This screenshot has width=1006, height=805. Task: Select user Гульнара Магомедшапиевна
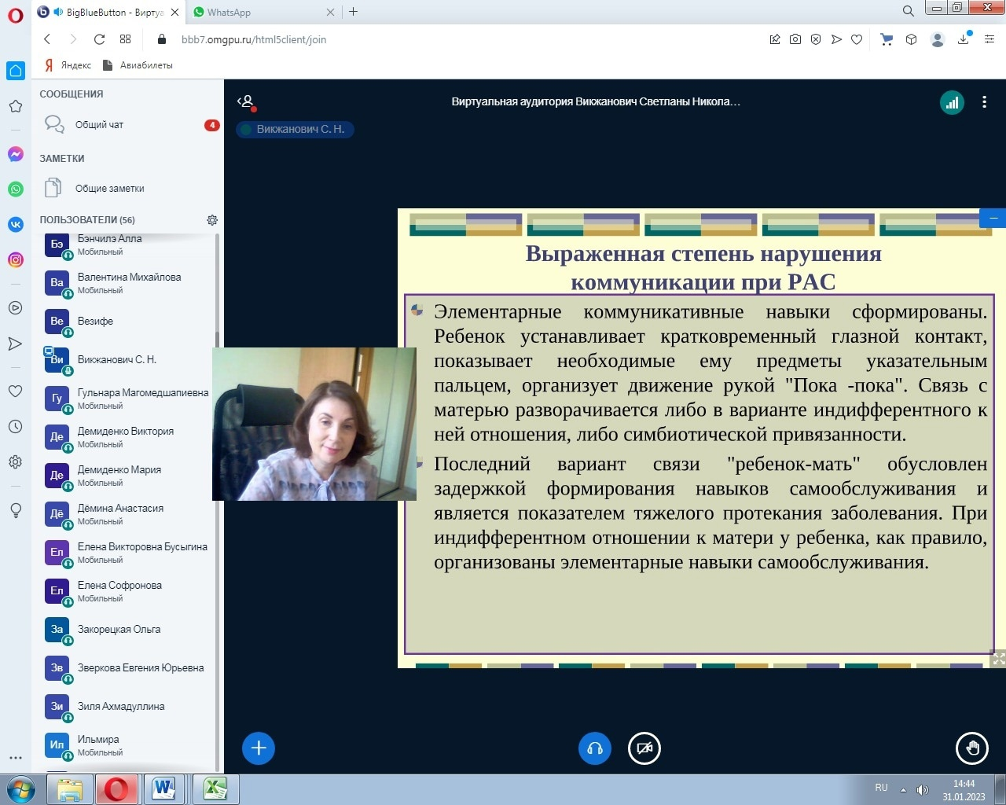coord(128,398)
